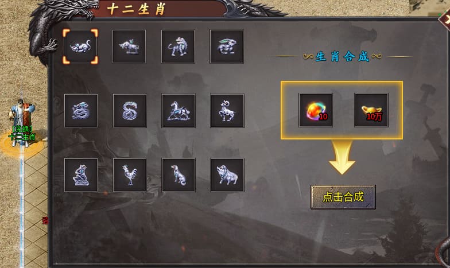Image resolution: width=450 pixels, height=268 pixels.
Task: Select the Dog zodiac statue
Action: [x=179, y=175]
